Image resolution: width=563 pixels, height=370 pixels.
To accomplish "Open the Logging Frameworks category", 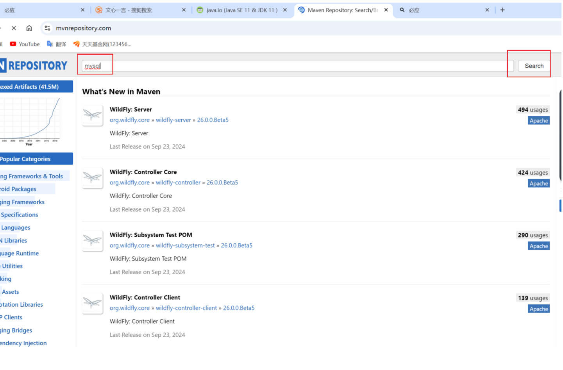I will pyautogui.click(x=22, y=202).
